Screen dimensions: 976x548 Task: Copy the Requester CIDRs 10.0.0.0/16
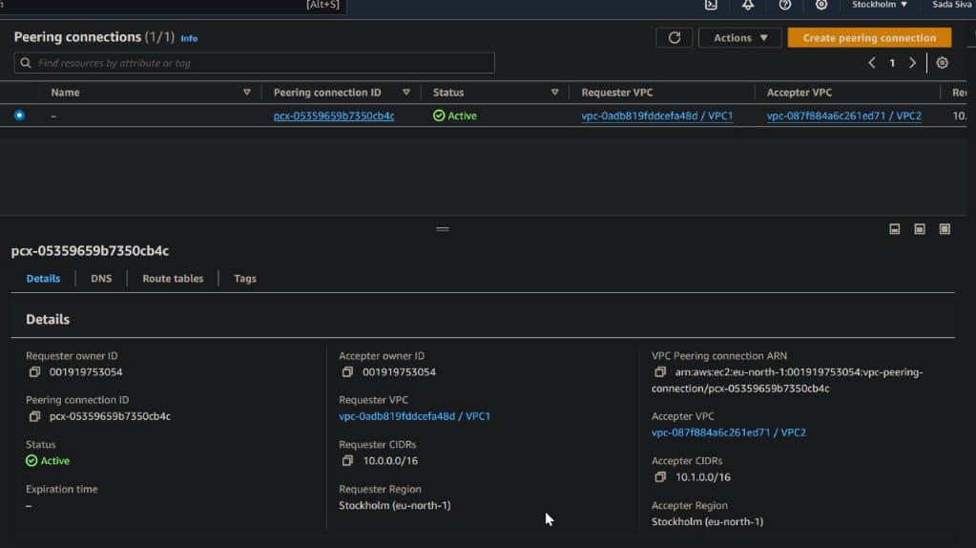348,461
